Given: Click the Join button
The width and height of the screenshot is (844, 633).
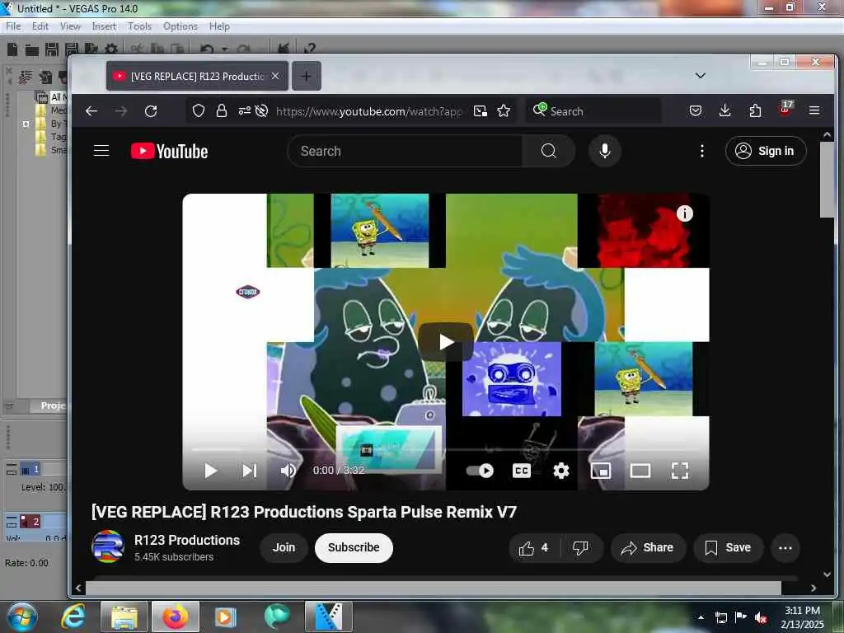Looking at the screenshot, I should tap(284, 547).
